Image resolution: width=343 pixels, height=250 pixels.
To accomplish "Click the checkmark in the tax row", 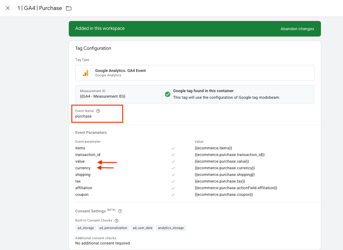I will click(173, 181).
